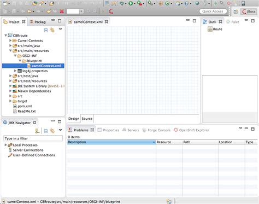Screen dimensions: 259x204
Task: Click the green circular C toolbar icon
Action: pyautogui.click(x=167, y=3)
